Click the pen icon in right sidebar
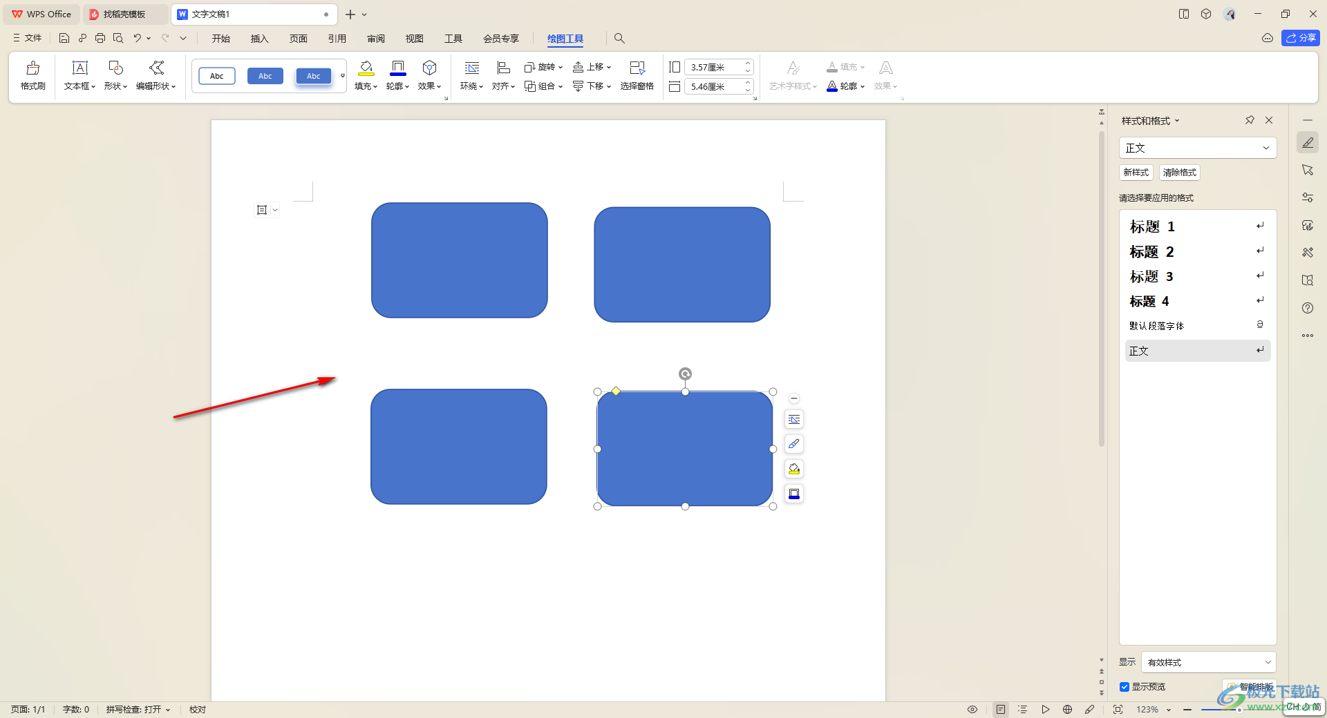The height and width of the screenshot is (718, 1327). pyautogui.click(x=1308, y=143)
